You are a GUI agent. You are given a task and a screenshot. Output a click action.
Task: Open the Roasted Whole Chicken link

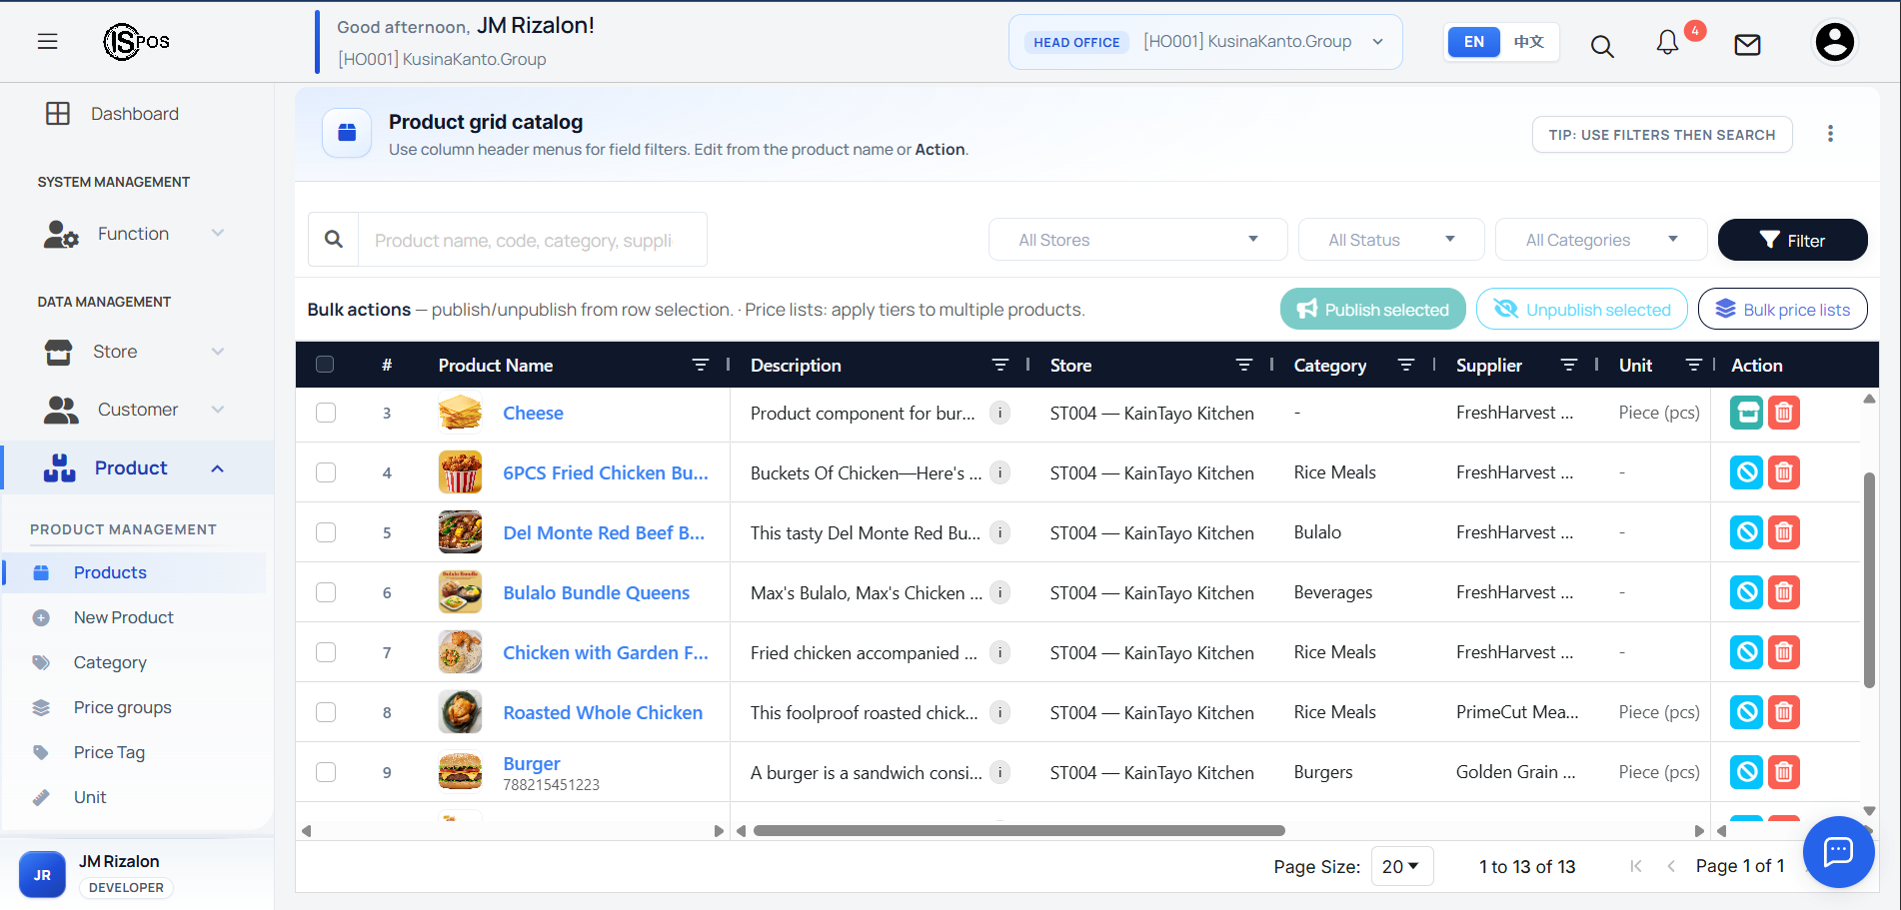pyautogui.click(x=603, y=712)
